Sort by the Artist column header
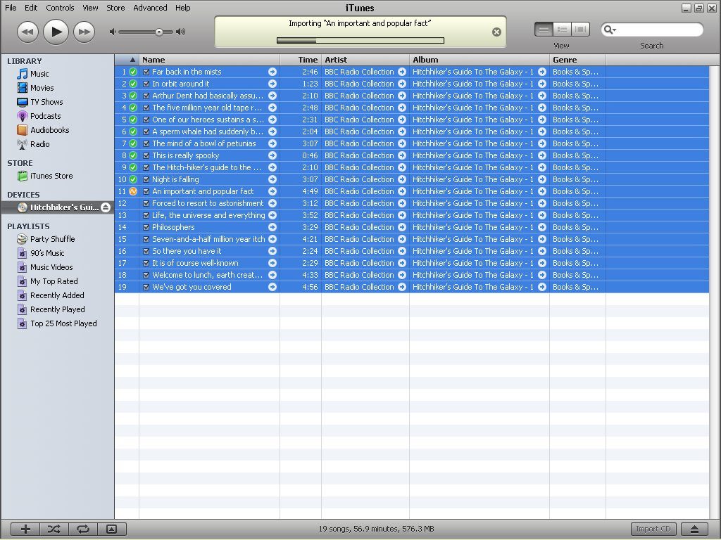The image size is (721, 540). tap(365, 60)
